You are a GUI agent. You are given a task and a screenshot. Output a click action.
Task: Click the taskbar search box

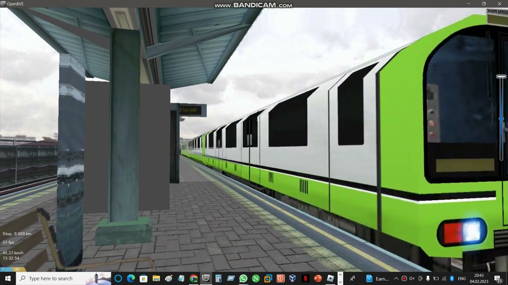click(x=63, y=278)
